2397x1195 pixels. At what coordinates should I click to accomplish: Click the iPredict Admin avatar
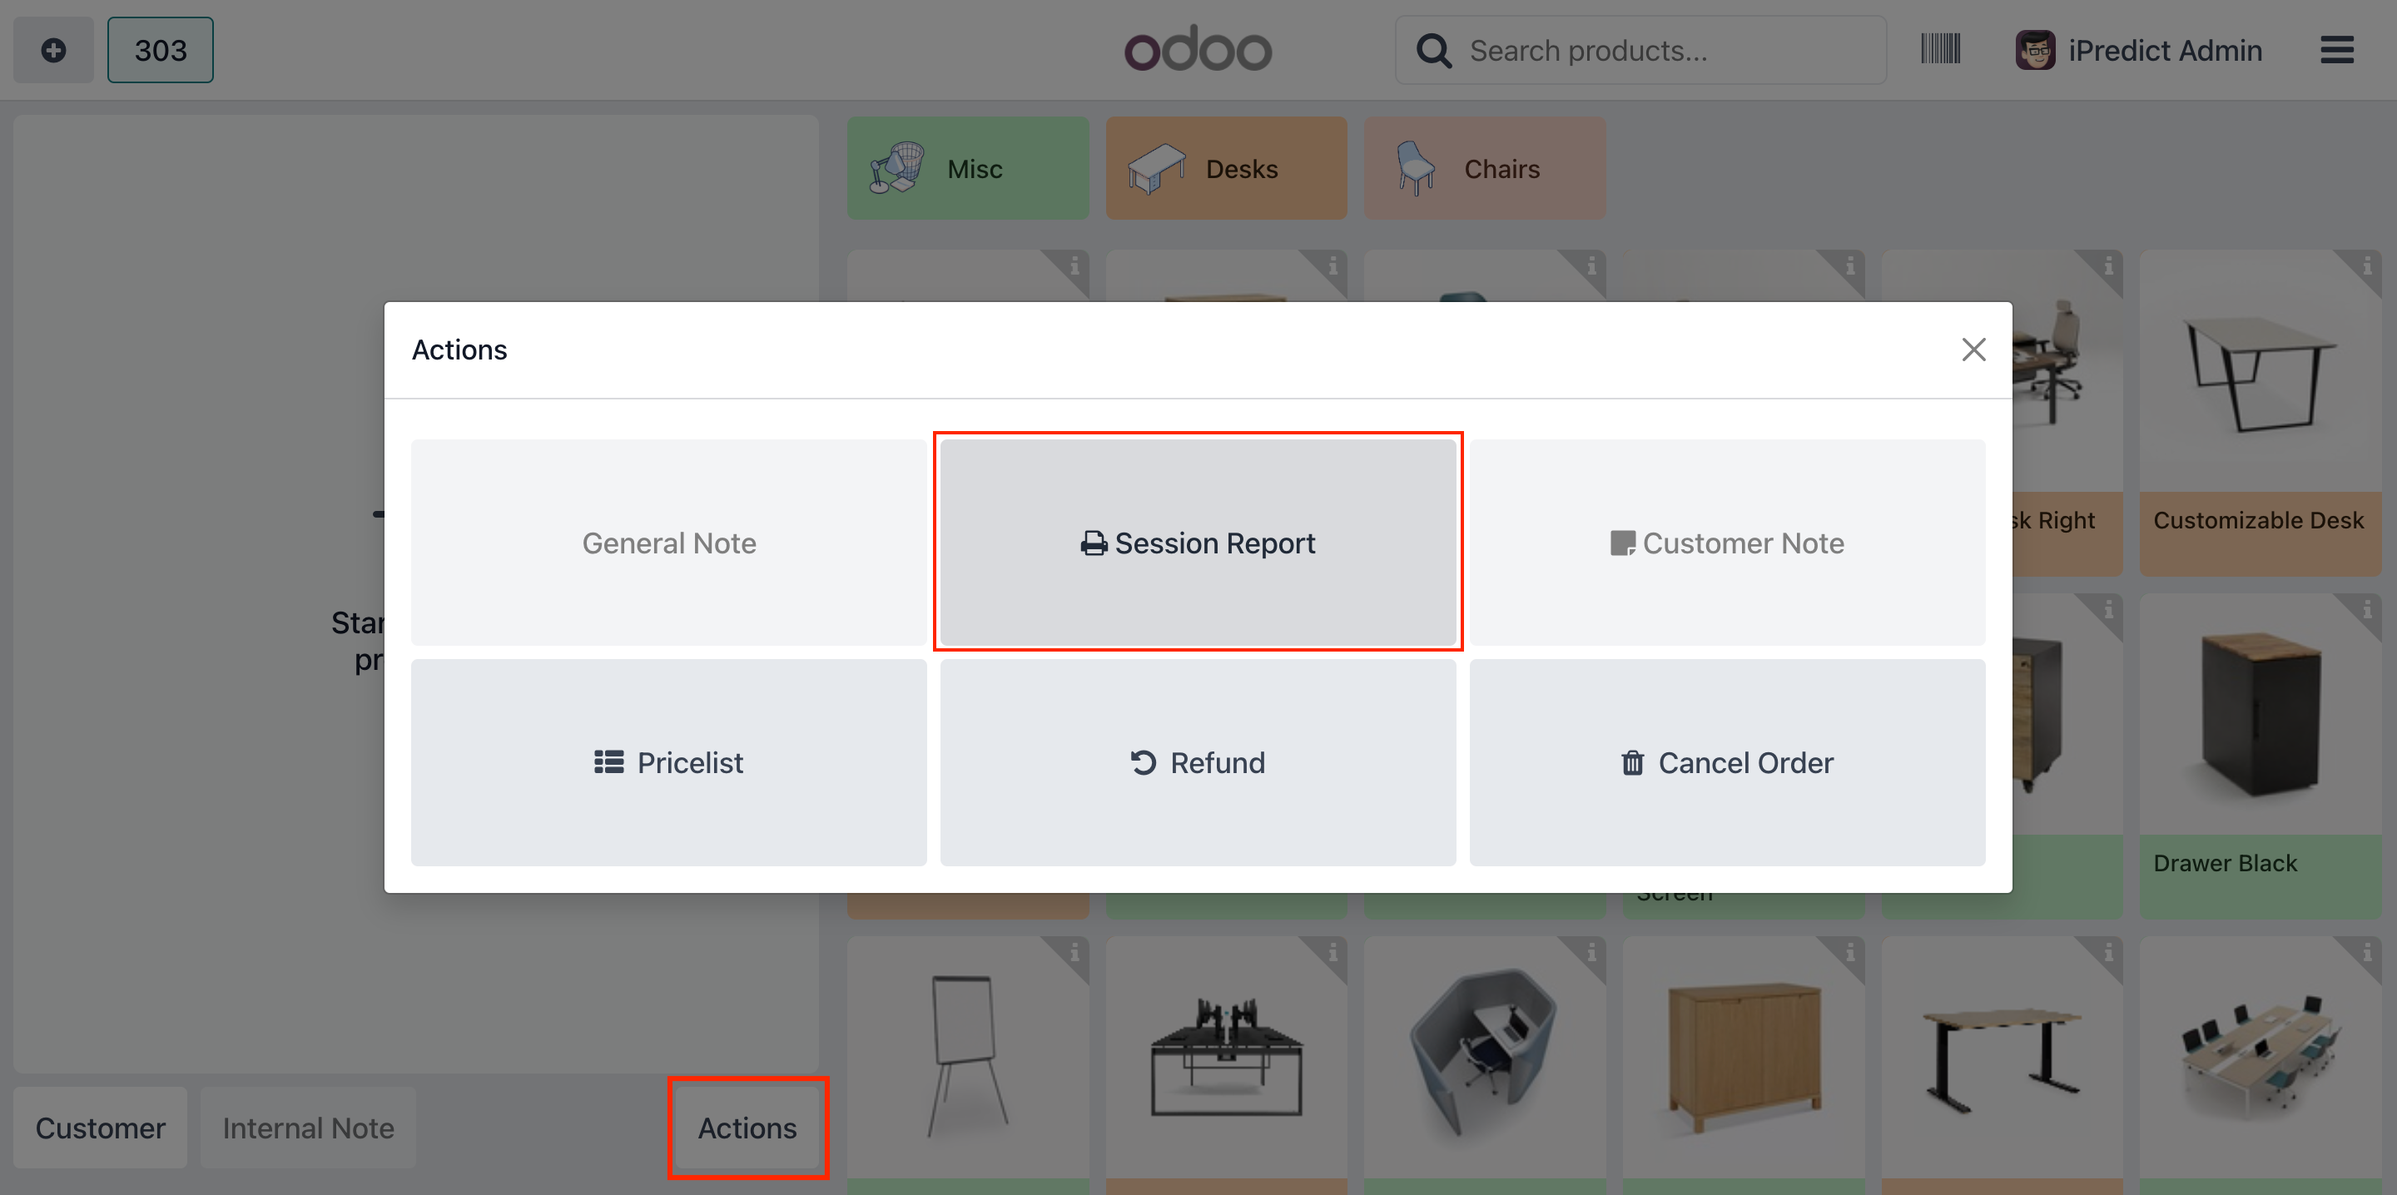(x=2034, y=50)
